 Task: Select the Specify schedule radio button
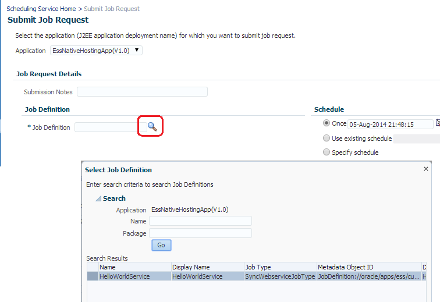pyautogui.click(x=327, y=152)
